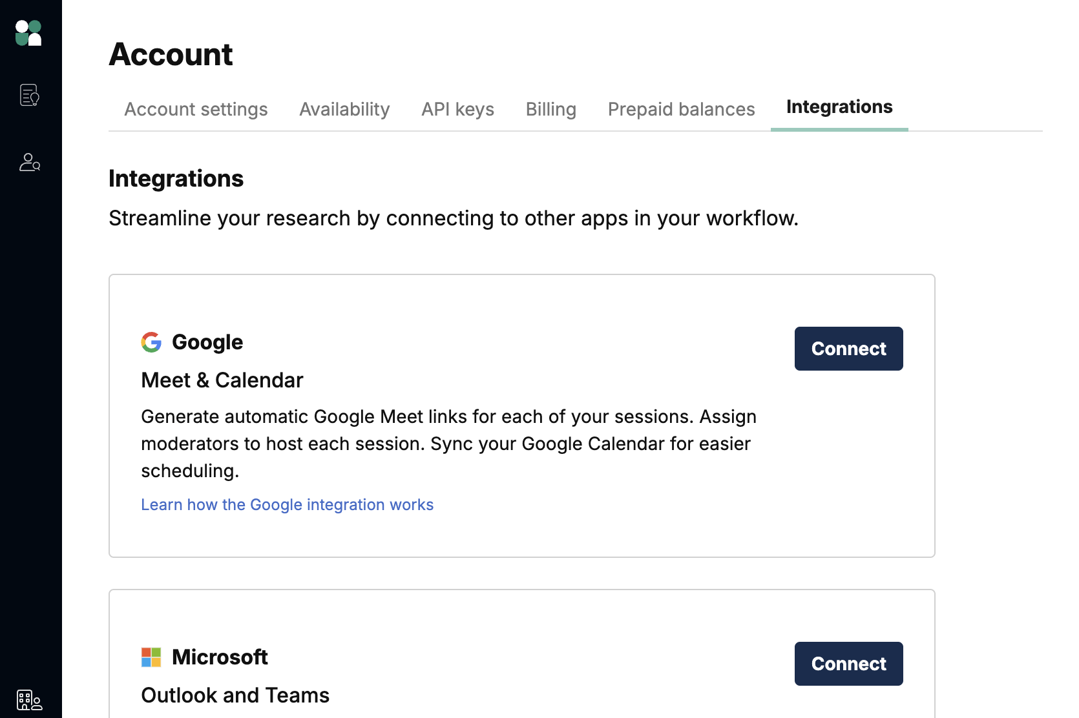Select the Billing tab
The height and width of the screenshot is (718, 1079).
coord(550,109)
